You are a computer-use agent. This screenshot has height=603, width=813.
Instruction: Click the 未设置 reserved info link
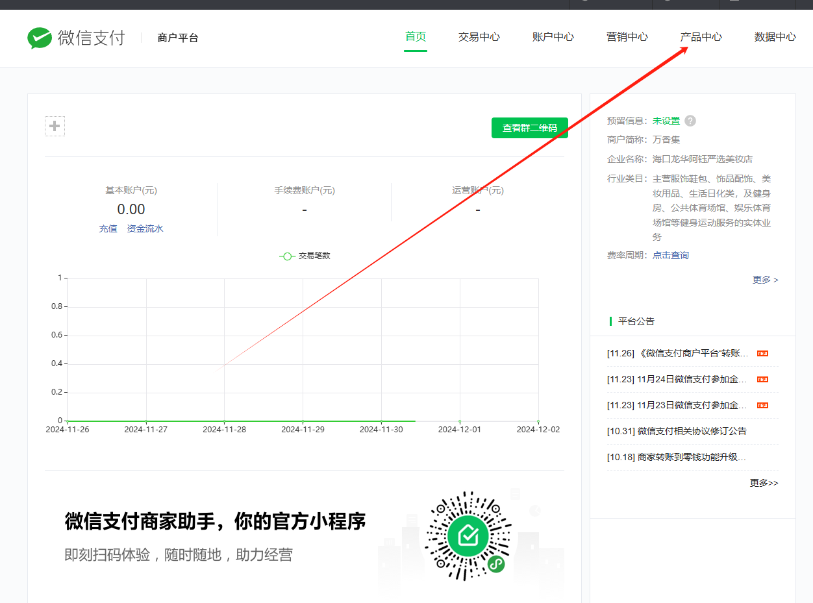[x=666, y=121]
